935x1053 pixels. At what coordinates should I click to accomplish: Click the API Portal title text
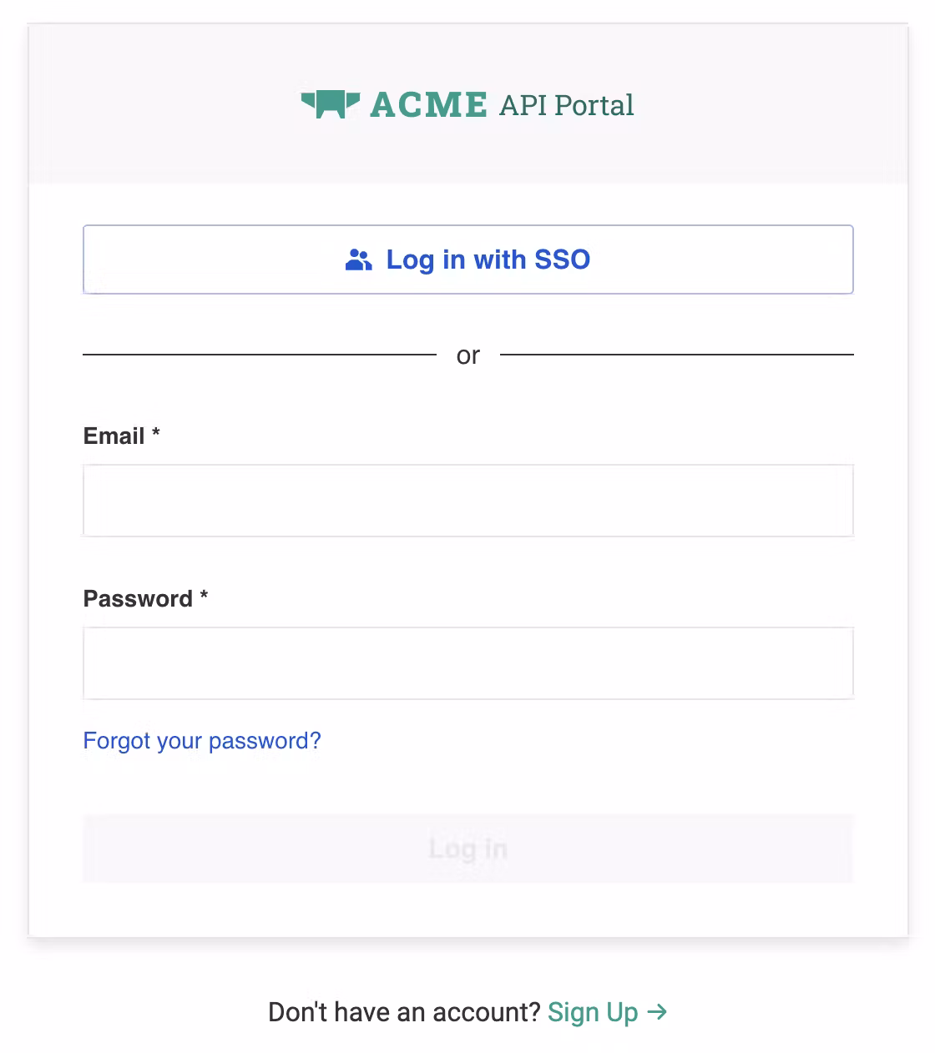click(567, 105)
